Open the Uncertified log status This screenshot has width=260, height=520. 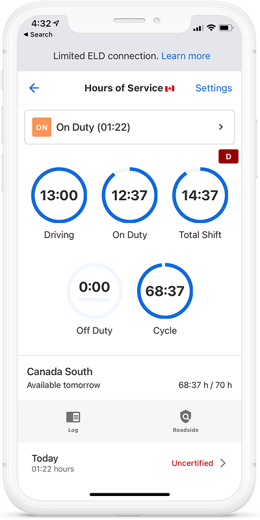point(192,463)
